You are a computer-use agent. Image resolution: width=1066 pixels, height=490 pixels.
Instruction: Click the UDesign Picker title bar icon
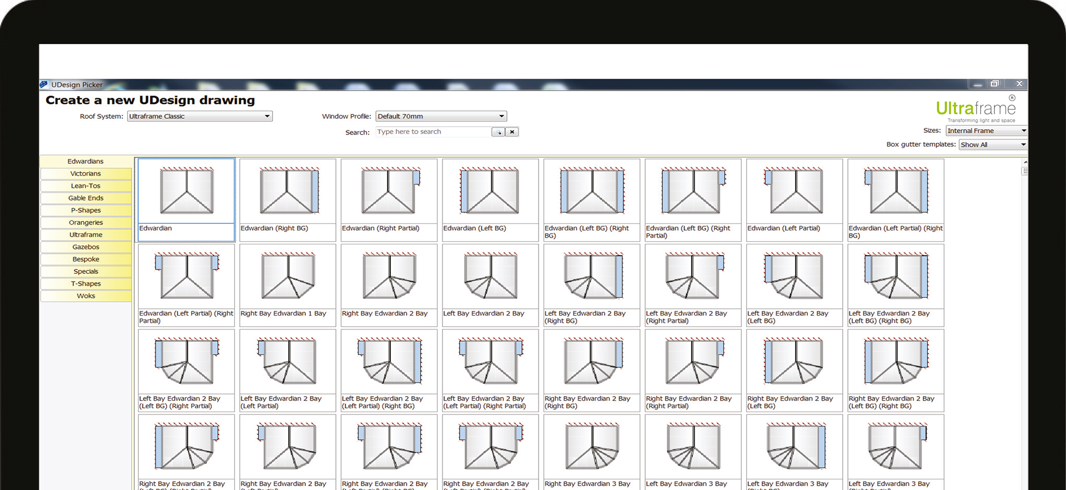click(x=44, y=84)
